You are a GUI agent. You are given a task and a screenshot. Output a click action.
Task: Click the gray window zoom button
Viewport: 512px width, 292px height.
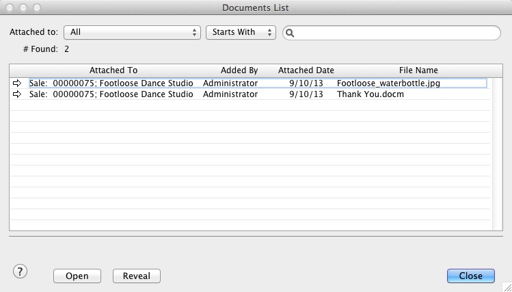coord(36,8)
